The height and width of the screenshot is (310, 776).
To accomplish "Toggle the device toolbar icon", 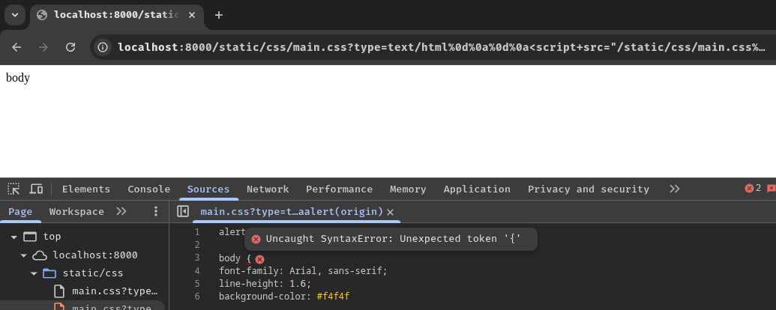I will 36,189.
